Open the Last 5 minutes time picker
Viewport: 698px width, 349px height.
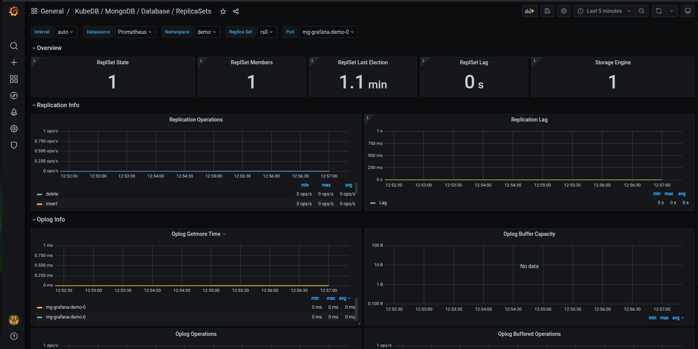(x=604, y=11)
